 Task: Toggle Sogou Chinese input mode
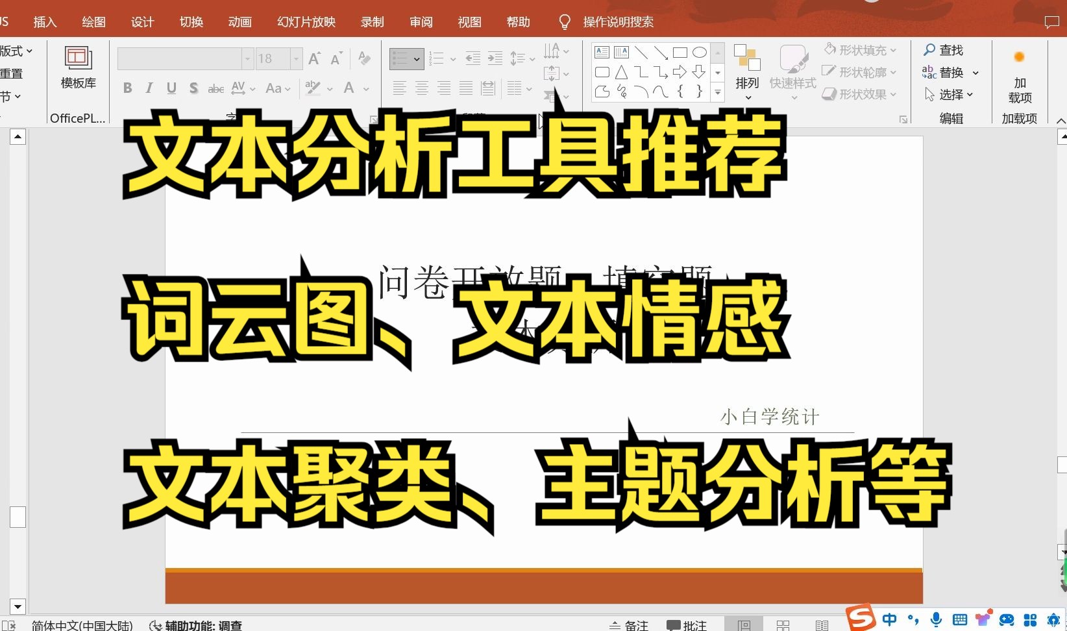click(889, 619)
